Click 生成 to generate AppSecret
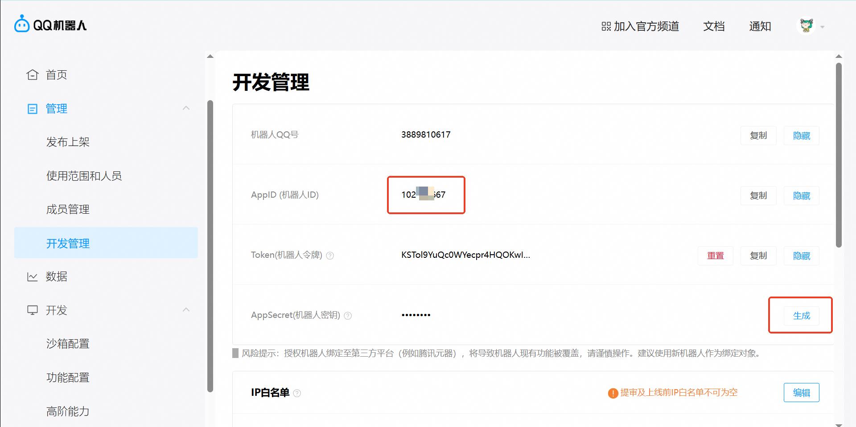 [x=800, y=316]
